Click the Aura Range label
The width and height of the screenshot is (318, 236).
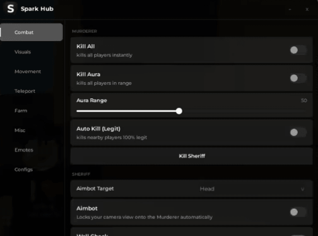pyautogui.click(x=91, y=100)
